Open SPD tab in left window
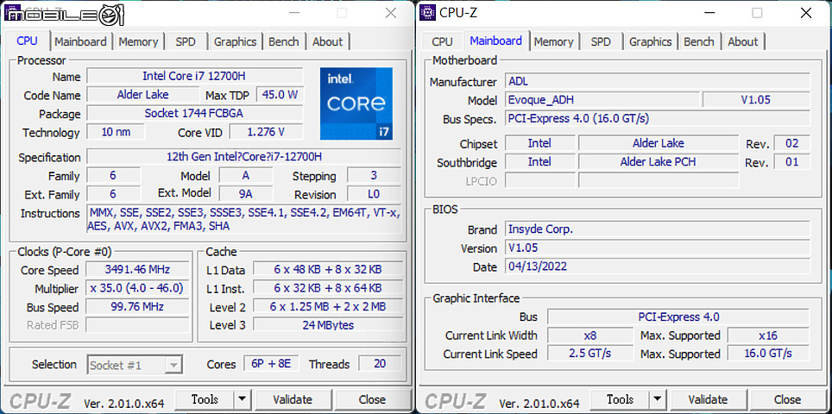The width and height of the screenshot is (832, 414). tap(186, 41)
